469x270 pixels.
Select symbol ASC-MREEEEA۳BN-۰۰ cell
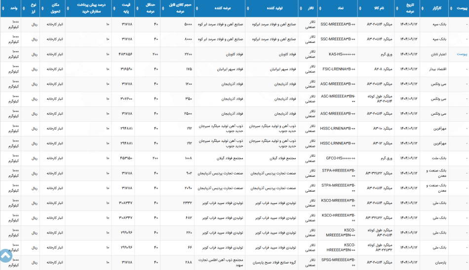click(338, 99)
